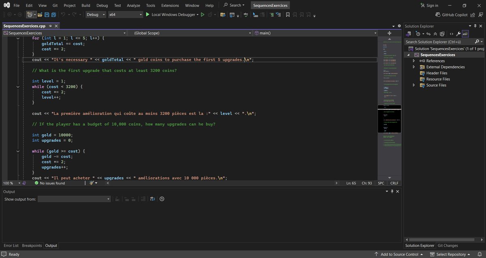Switch to the Error List tab
Image resolution: width=486 pixels, height=258 pixels.
(x=11, y=245)
